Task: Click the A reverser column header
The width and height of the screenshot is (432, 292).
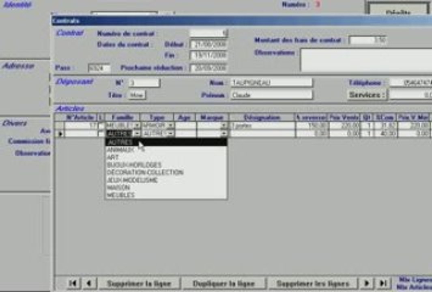Action: point(312,118)
